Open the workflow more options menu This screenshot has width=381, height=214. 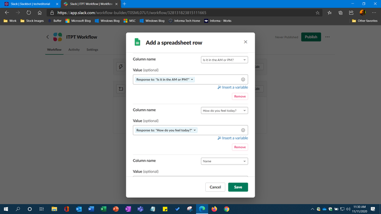click(328, 37)
